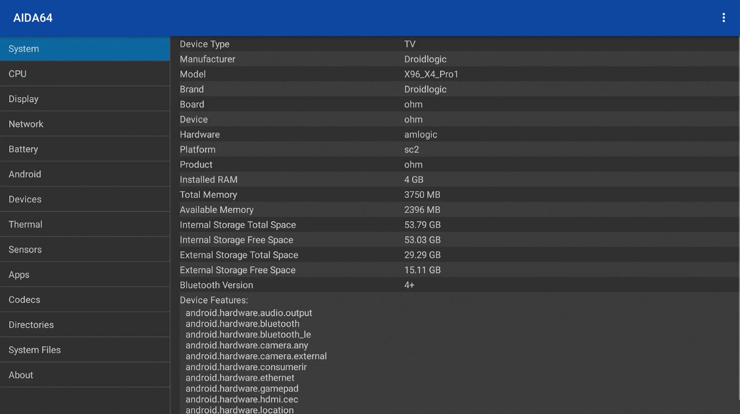Open the Android section

85,175
